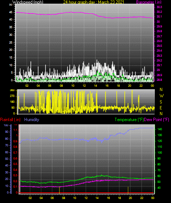Click windspeed axis value 25
The width and height of the screenshot is (171, 203).
pos(11,42)
